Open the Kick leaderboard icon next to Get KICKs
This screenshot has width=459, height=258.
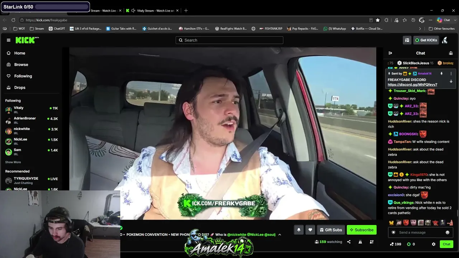pyautogui.click(x=407, y=40)
